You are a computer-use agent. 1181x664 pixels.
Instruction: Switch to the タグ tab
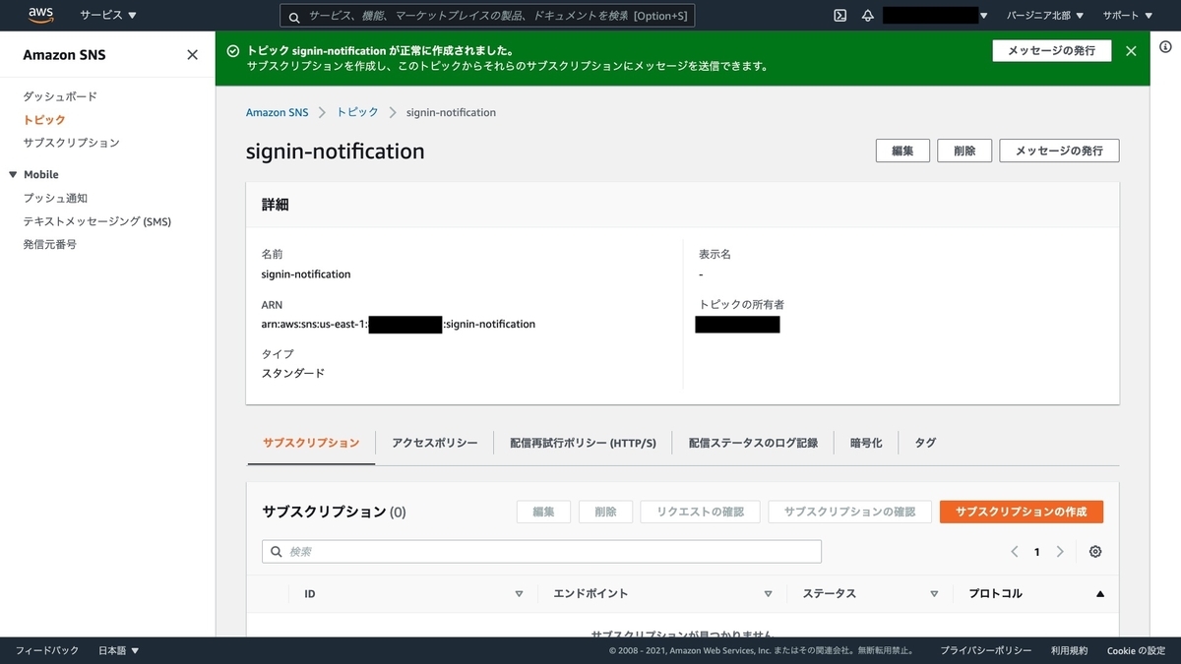click(x=925, y=443)
